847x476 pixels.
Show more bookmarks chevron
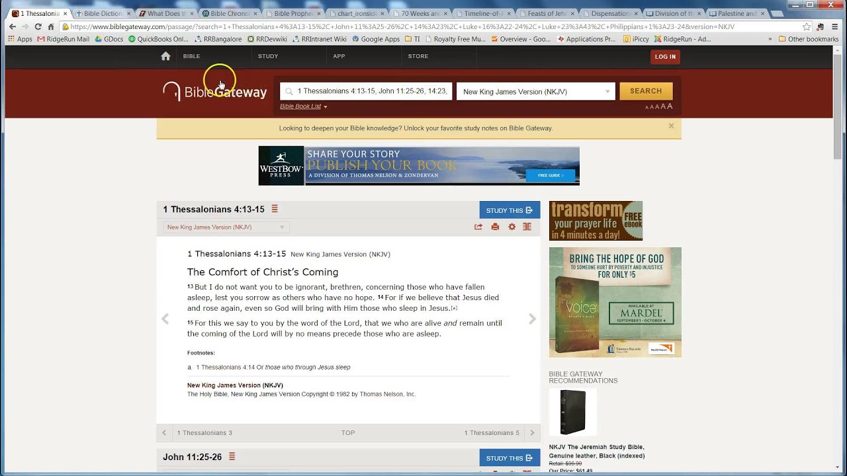(770, 39)
